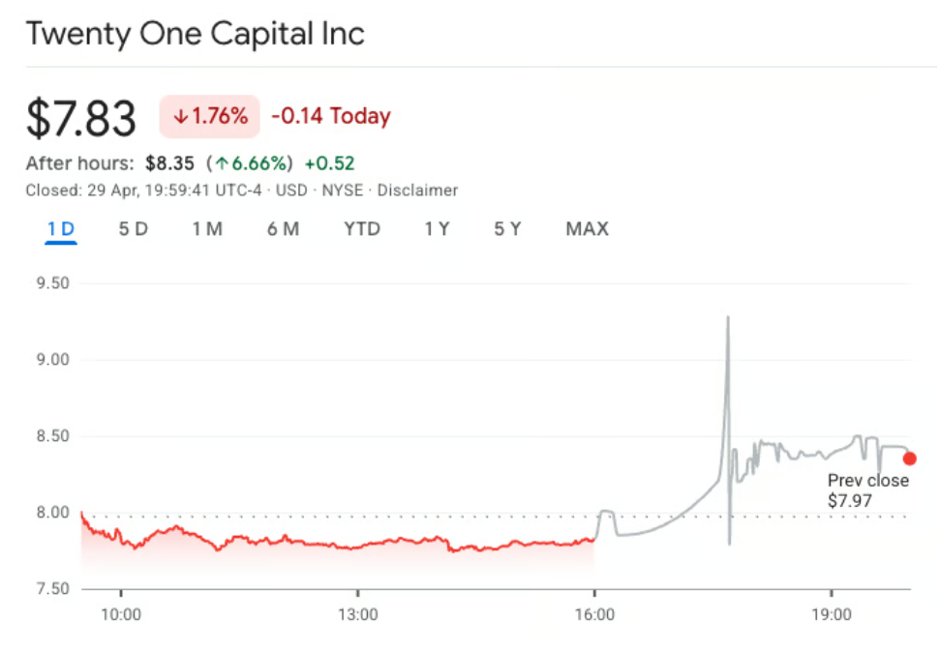The image size is (940, 650).
Task: Click the red down arrow in percent badge
Action: click(x=180, y=117)
